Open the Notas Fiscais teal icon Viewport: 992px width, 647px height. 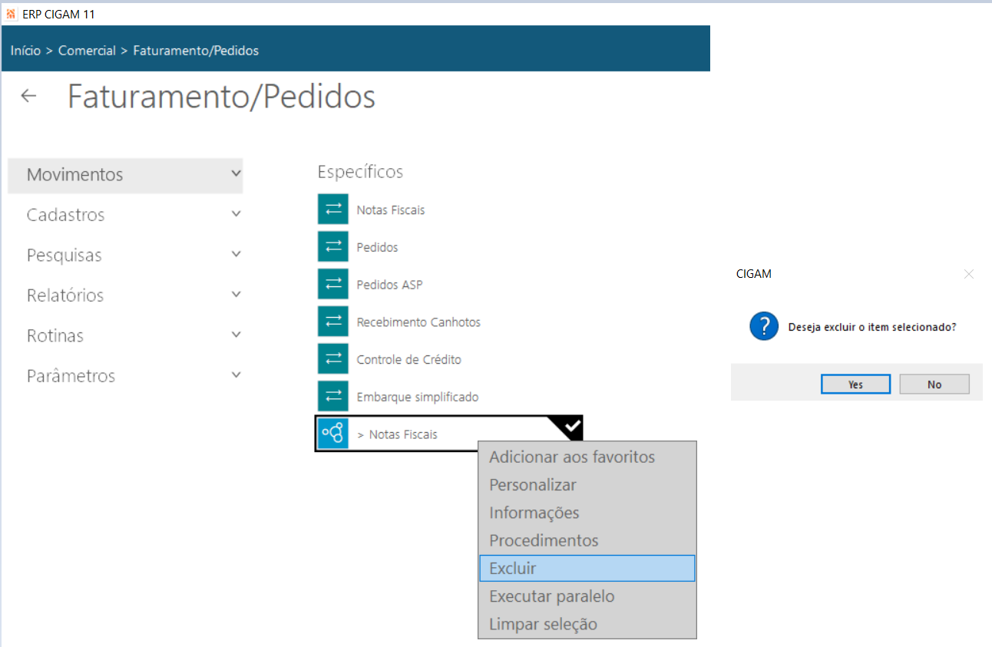(x=333, y=209)
